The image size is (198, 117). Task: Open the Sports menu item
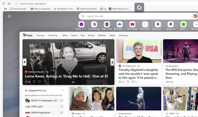coord(74,35)
